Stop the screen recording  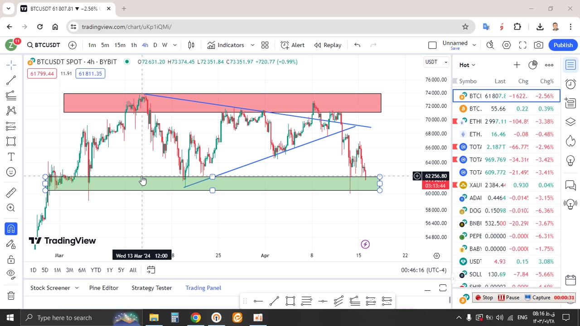(x=483, y=297)
